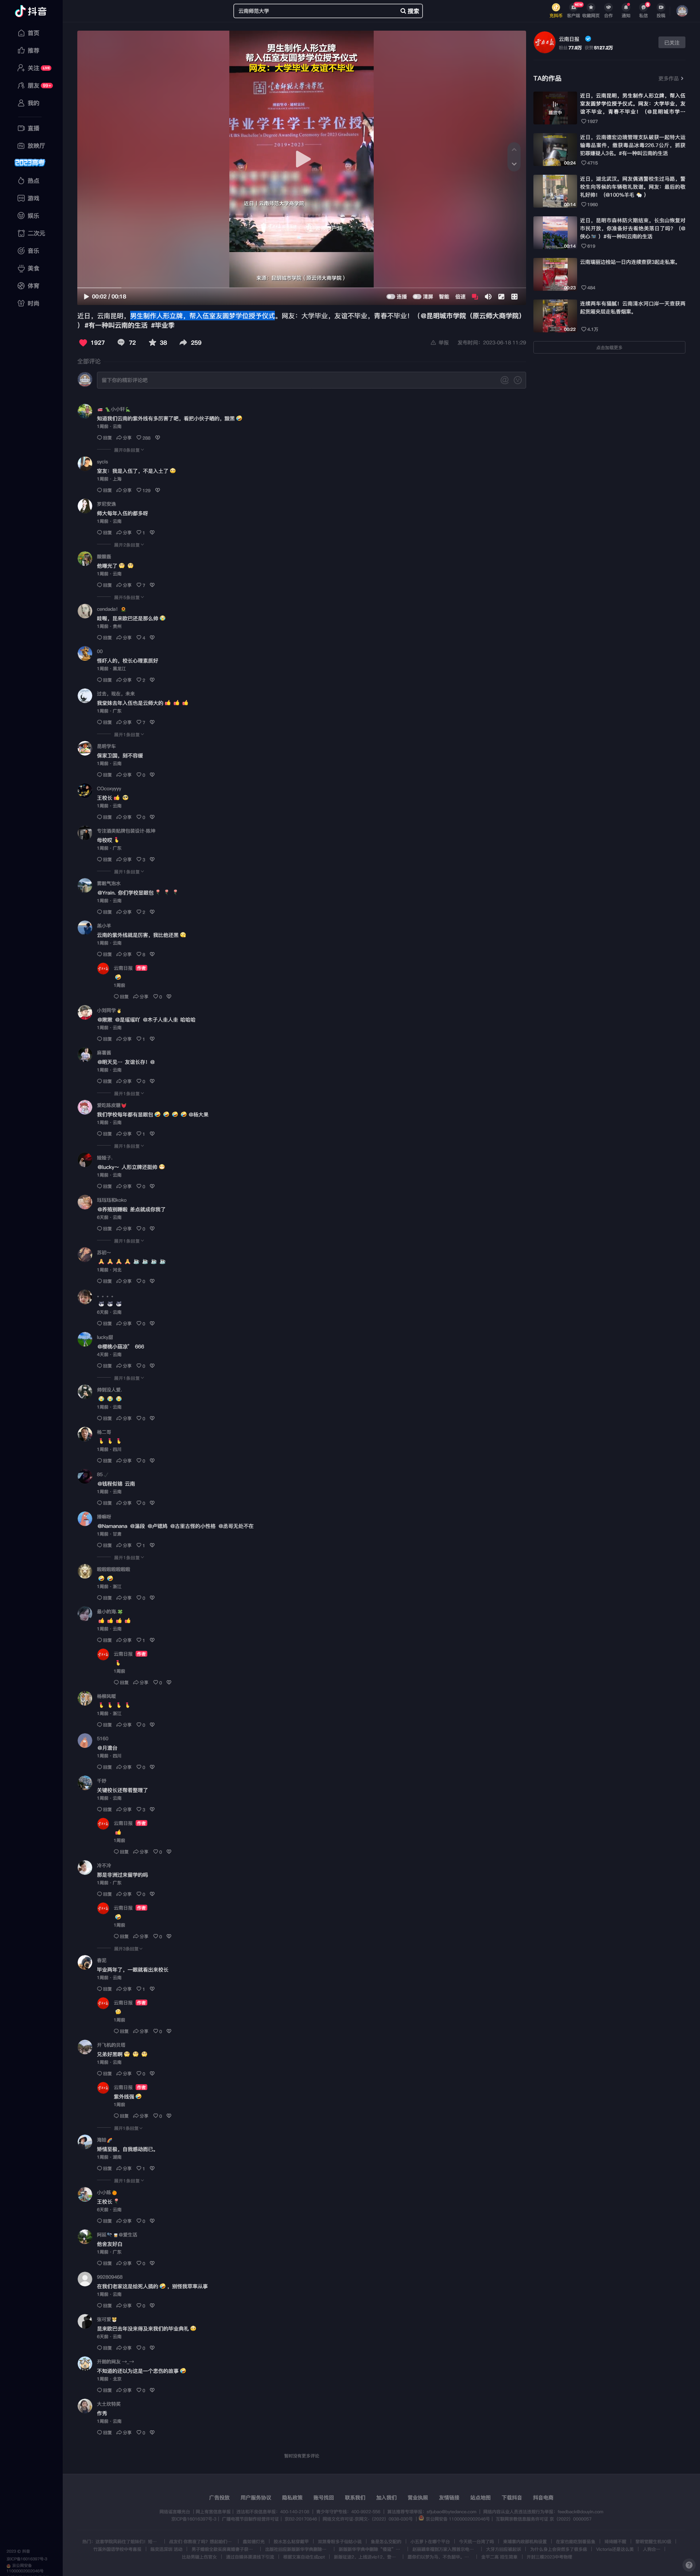Mute the video with the volume icon
The width and height of the screenshot is (700, 2576).
(488, 296)
